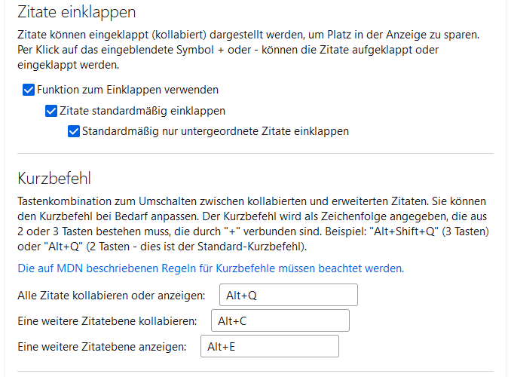This screenshot has width=511, height=377.
Task: Disable the "Standardmäßig nur untergeordnete Zitate einklappen" checkbox
Action: 74,131
